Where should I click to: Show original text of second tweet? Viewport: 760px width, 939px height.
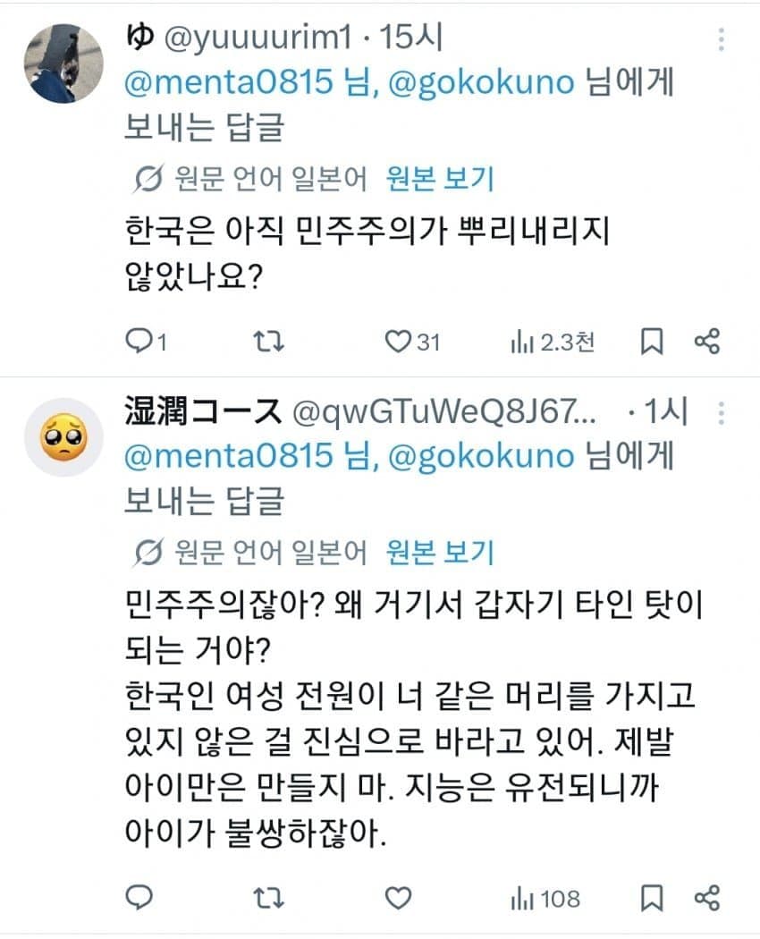(x=440, y=552)
